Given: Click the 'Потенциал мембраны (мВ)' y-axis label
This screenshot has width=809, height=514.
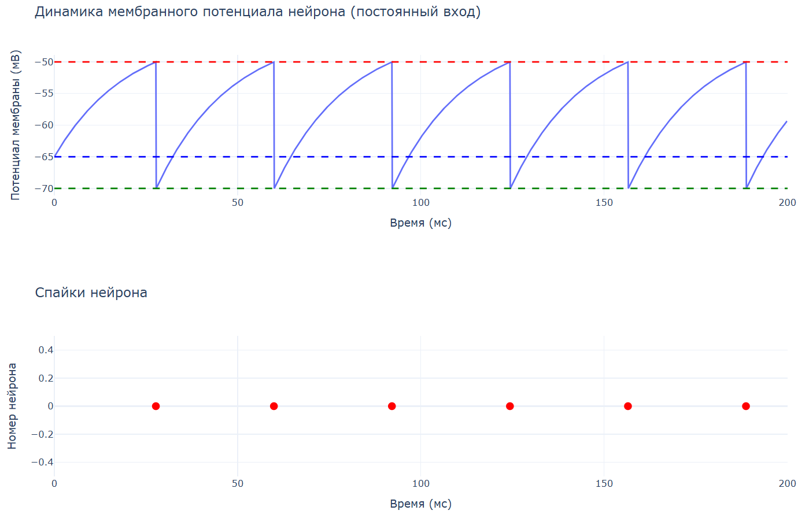Looking at the screenshot, I should (16, 125).
